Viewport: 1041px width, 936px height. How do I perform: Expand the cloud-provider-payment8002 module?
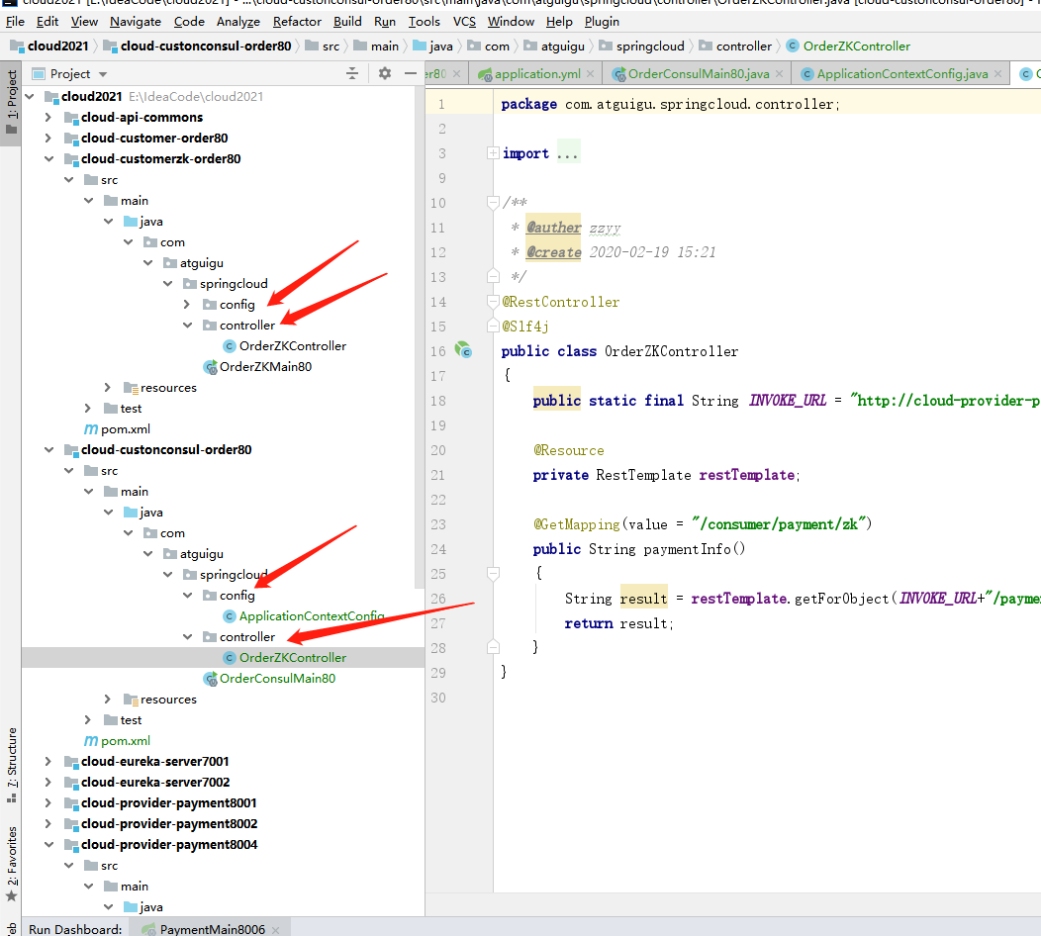pos(47,824)
